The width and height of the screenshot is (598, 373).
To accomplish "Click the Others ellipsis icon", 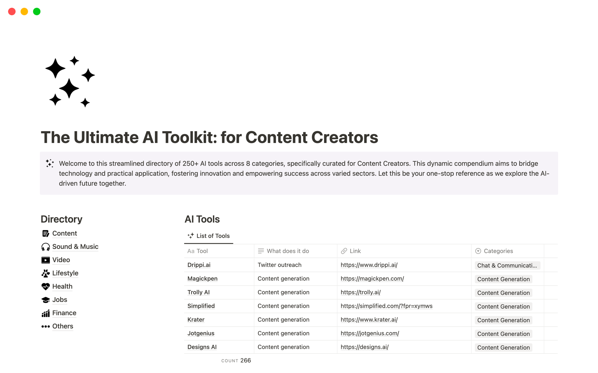I will pos(46,326).
